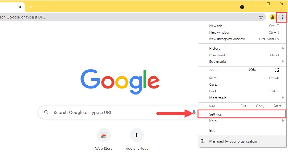Click the Add shortcut plus icon
The image size is (288, 162).
136,135
